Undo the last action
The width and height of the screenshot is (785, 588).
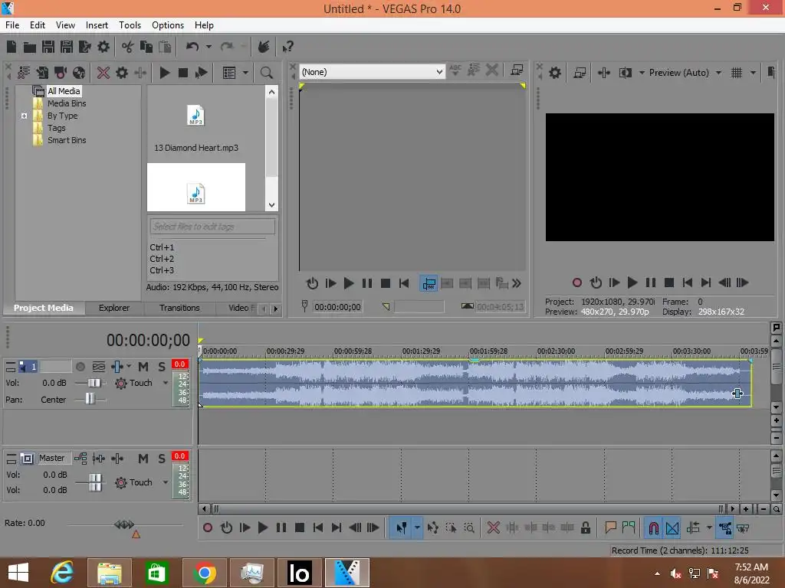tap(192, 47)
